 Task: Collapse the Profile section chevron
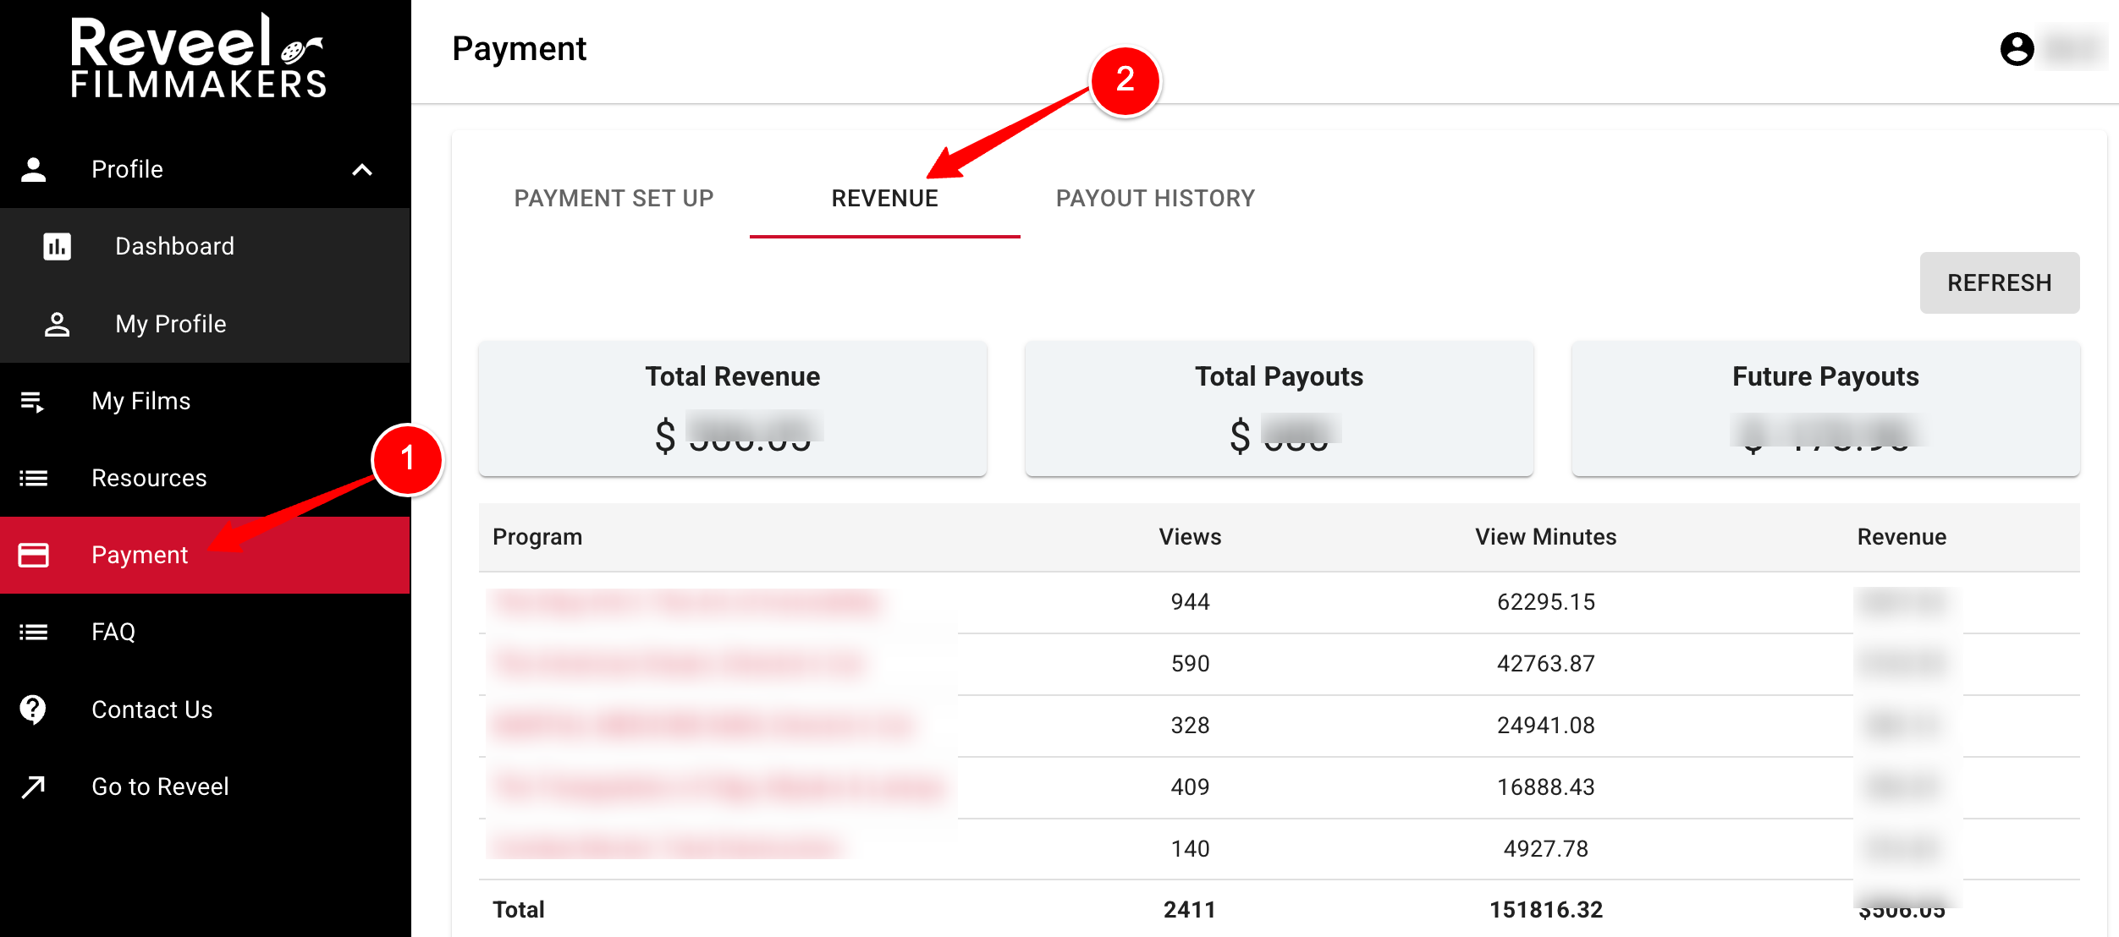coord(362,170)
